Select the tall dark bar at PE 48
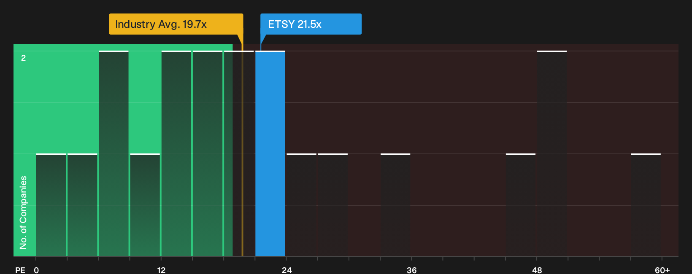 [x=552, y=153]
